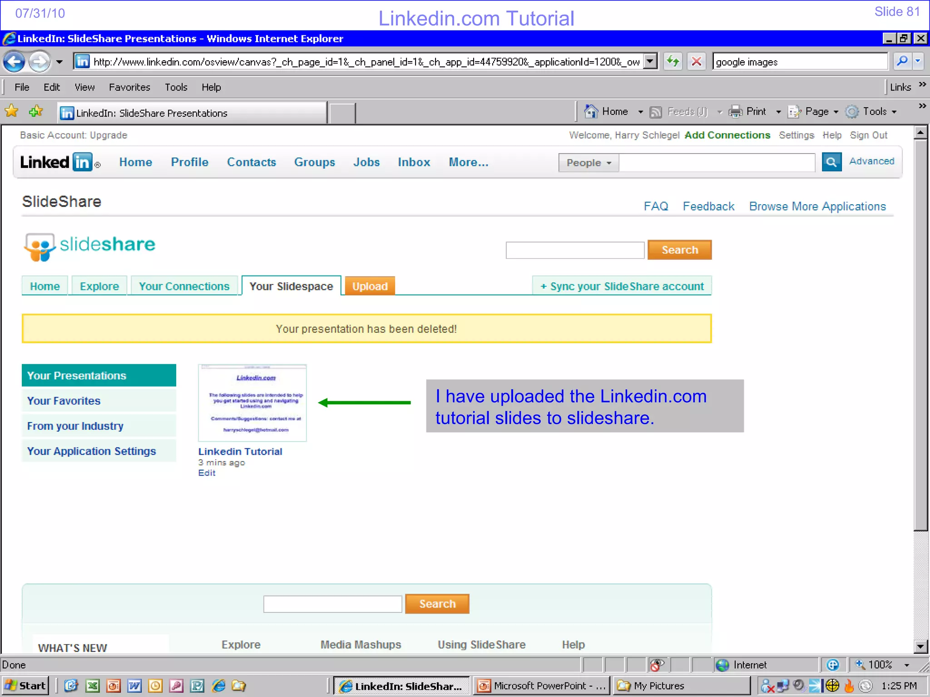This screenshot has width=930, height=697.
Task: Click the Print printer icon
Action: [735, 112]
